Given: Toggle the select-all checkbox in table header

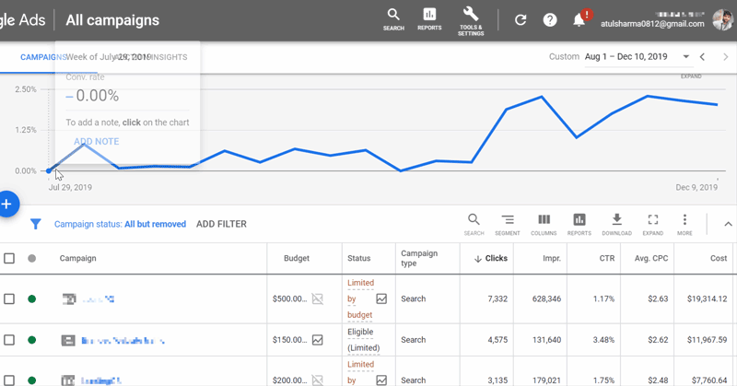Looking at the screenshot, I should click(x=9, y=259).
